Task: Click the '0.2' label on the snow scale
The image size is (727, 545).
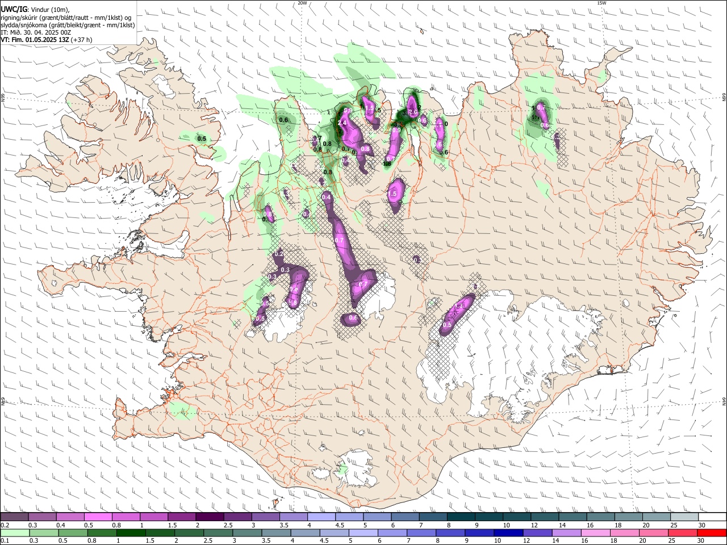Action: point(5,525)
